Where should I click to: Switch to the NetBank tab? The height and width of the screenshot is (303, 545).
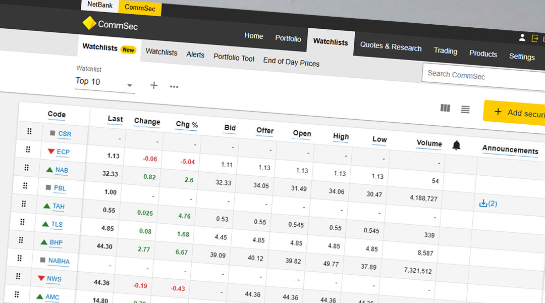(100, 5)
